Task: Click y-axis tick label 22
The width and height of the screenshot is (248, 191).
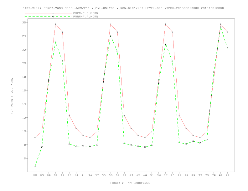Action: 25,50
